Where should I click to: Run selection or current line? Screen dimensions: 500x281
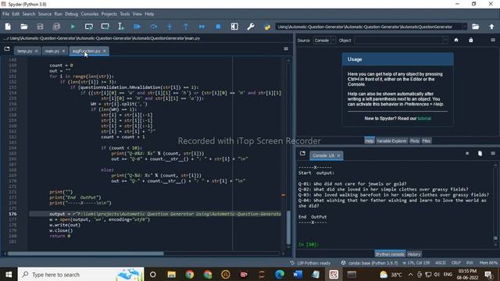coord(121,27)
